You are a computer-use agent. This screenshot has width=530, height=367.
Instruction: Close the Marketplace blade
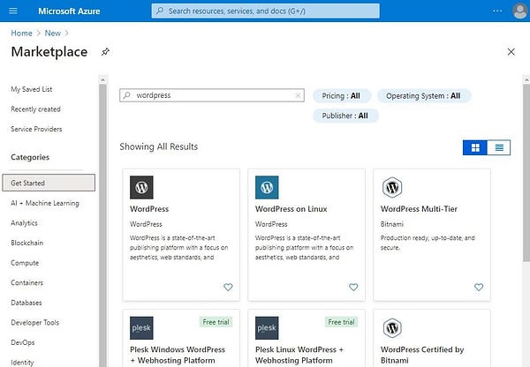[x=511, y=52]
